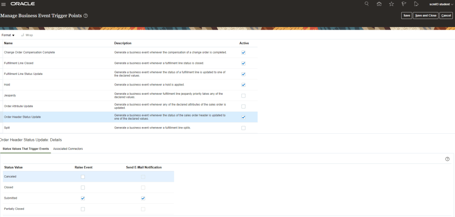455x217 pixels.
Task: Click the page title help icon
Action: (x=86, y=15)
